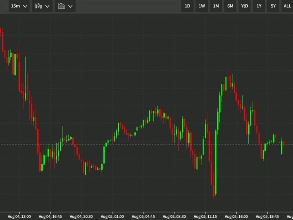The height and width of the screenshot is (220, 293).
Task: Select the 6M time range
Action: tap(230, 6)
